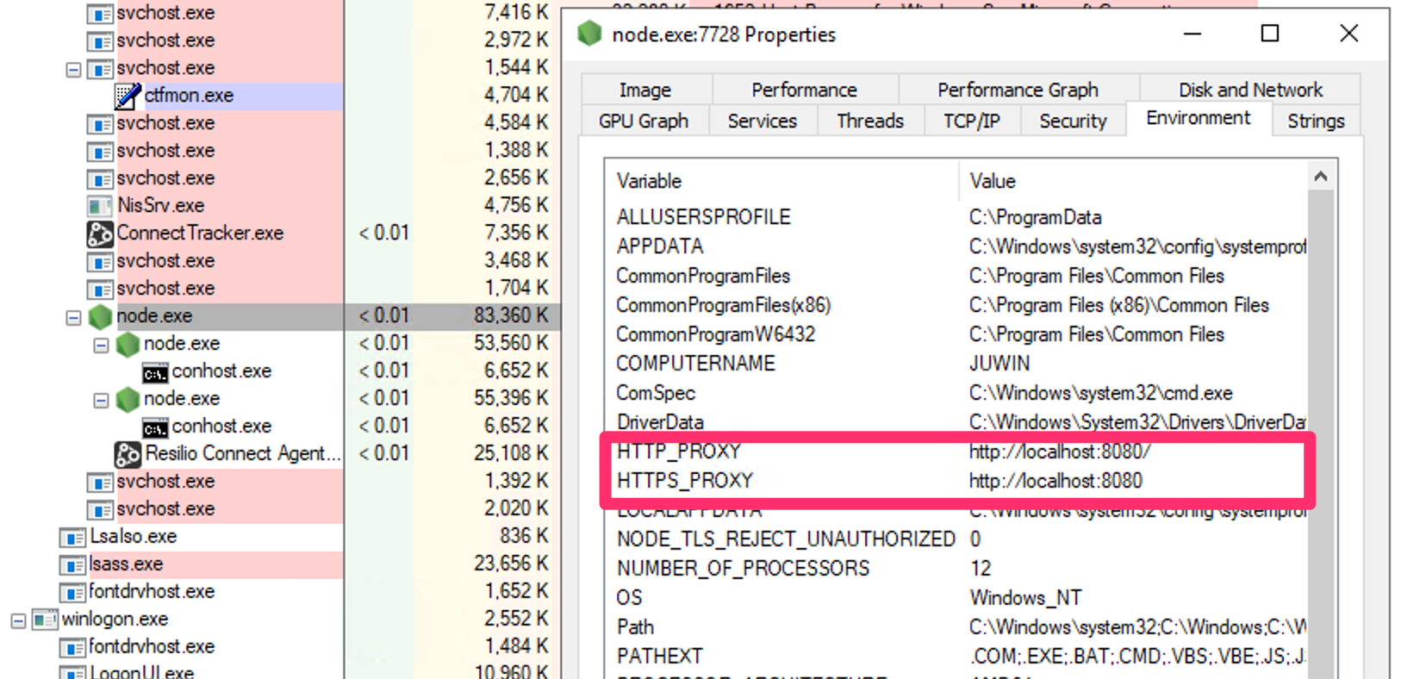This screenshot has width=1401, height=679.
Task: Collapse the svchost.exe tree above ctfmon.exe
Action: [x=73, y=70]
